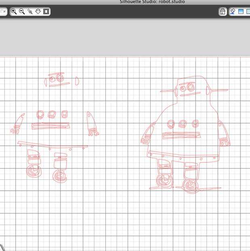Activate the Drag Zoom arrow tool
Screen dimensions: 250x251
click(x=38, y=11)
